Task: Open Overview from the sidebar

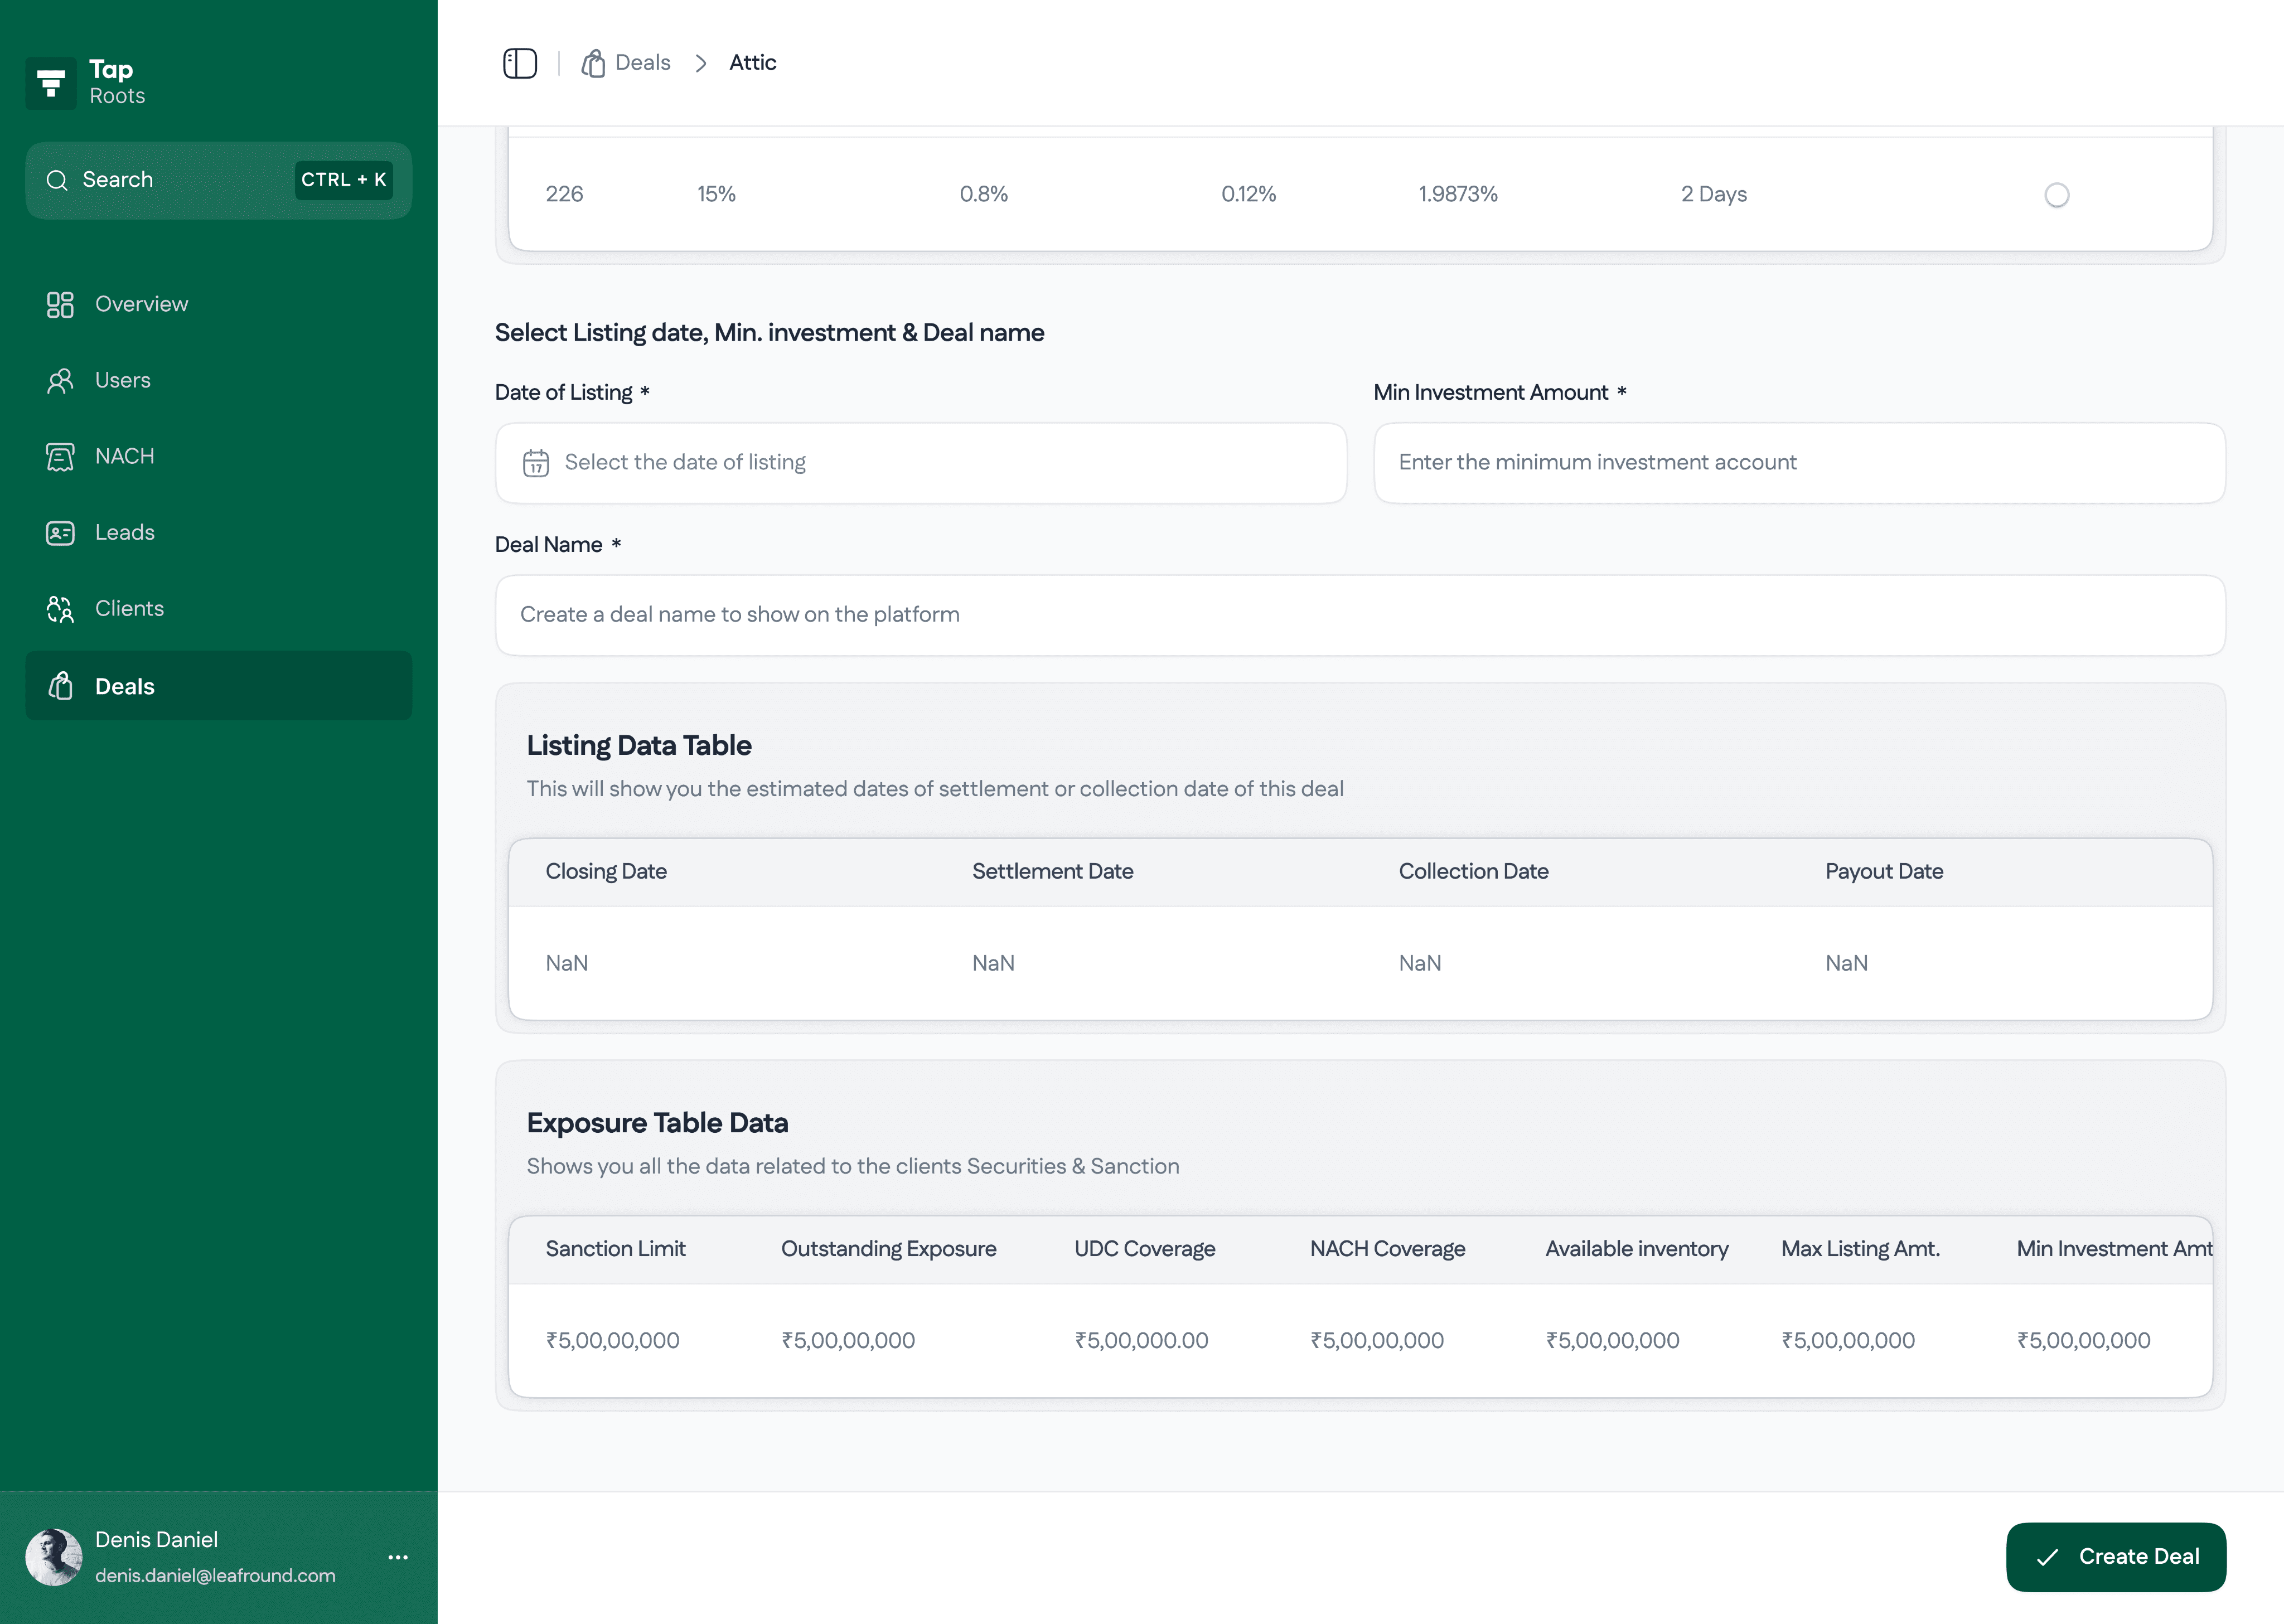Action: [141, 304]
